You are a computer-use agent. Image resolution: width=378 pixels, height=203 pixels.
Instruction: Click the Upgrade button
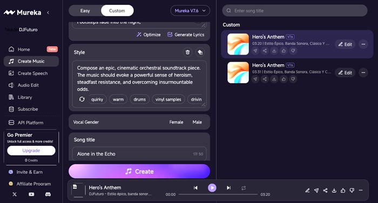(x=31, y=151)
